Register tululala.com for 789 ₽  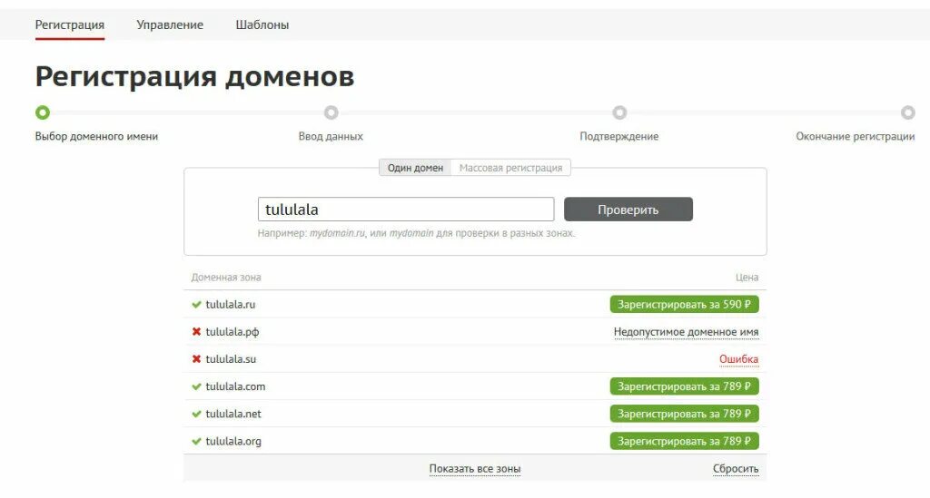tap(685, 386)
